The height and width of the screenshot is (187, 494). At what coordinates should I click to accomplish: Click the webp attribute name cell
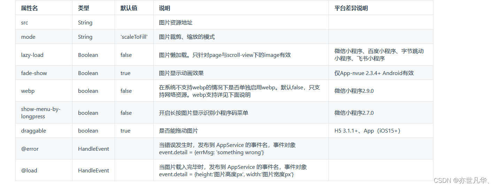click(x=28, y=91)
